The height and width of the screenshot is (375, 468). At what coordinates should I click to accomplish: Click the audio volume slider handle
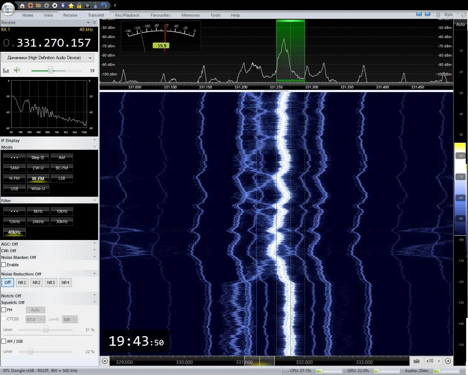pos(51,70)
